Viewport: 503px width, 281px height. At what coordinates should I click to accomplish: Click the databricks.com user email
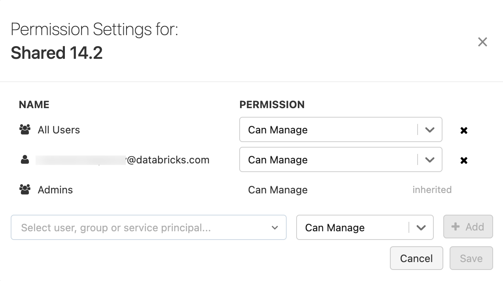(167, 160)
